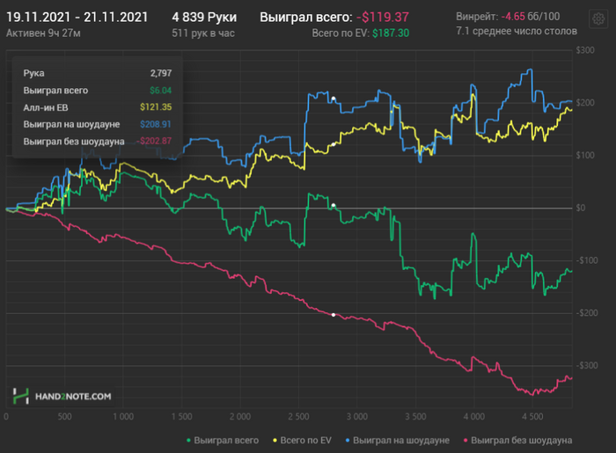The height and width of the screenshot is (453, 616).
Task: Click the white marker on the green winnings line
Action: coord(334,205)
